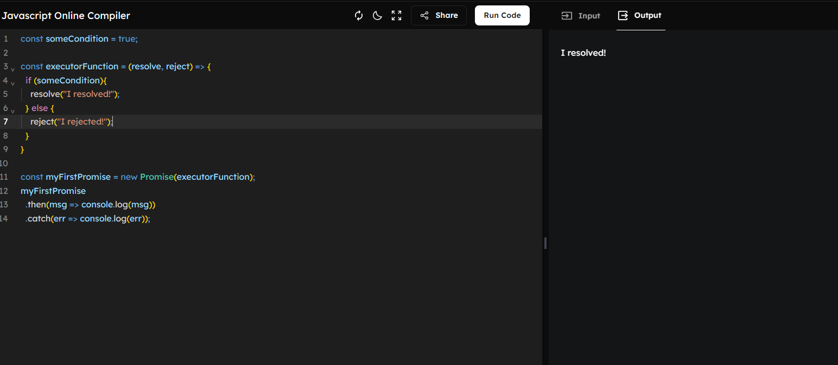Click the Promise keyword on line 11
Image resolution: width=838 pixels, height=365 pixels.
click(156, 177)
